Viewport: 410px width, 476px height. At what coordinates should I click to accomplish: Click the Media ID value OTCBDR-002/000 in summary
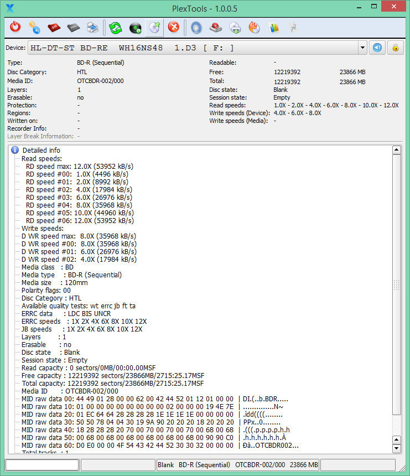click(x=100, y=81)
